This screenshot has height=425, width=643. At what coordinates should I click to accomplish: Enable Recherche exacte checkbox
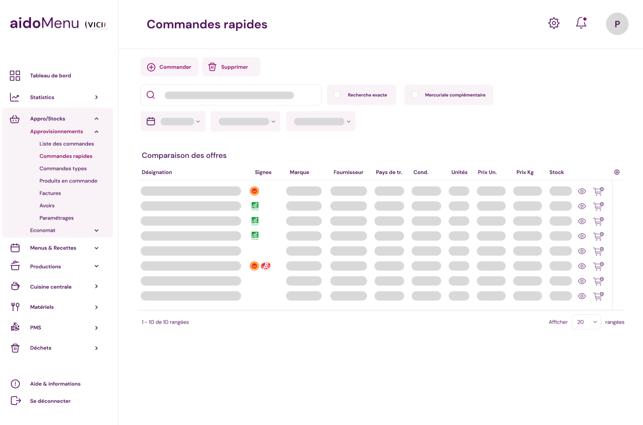pos(337,94)
